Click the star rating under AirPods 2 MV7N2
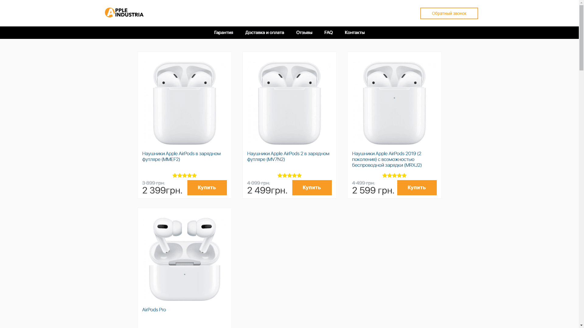The image size is (584, 328). (x=289, y=175)
